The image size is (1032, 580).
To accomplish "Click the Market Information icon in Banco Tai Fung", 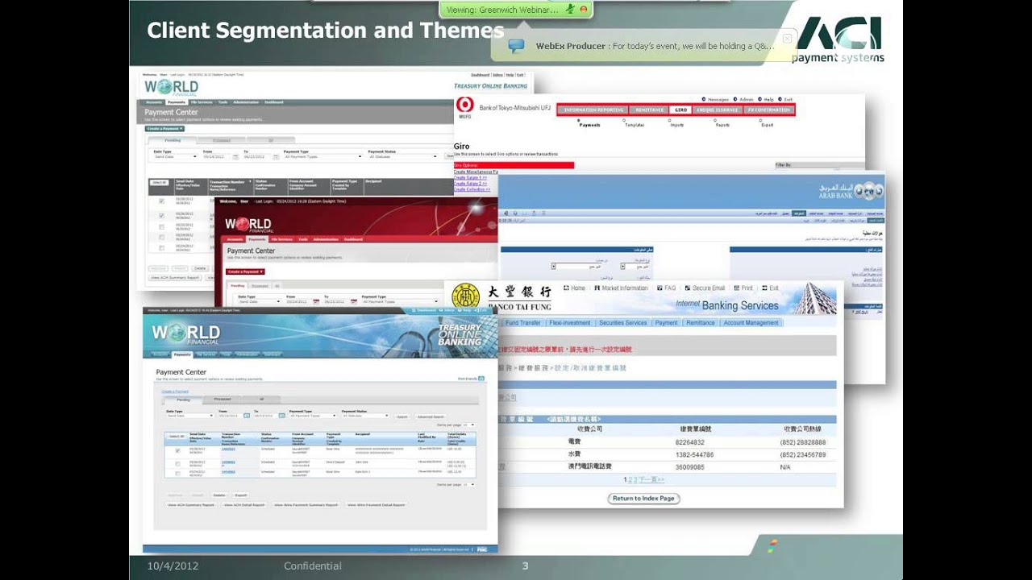I will pyautogui.click(x=597, y=288).
